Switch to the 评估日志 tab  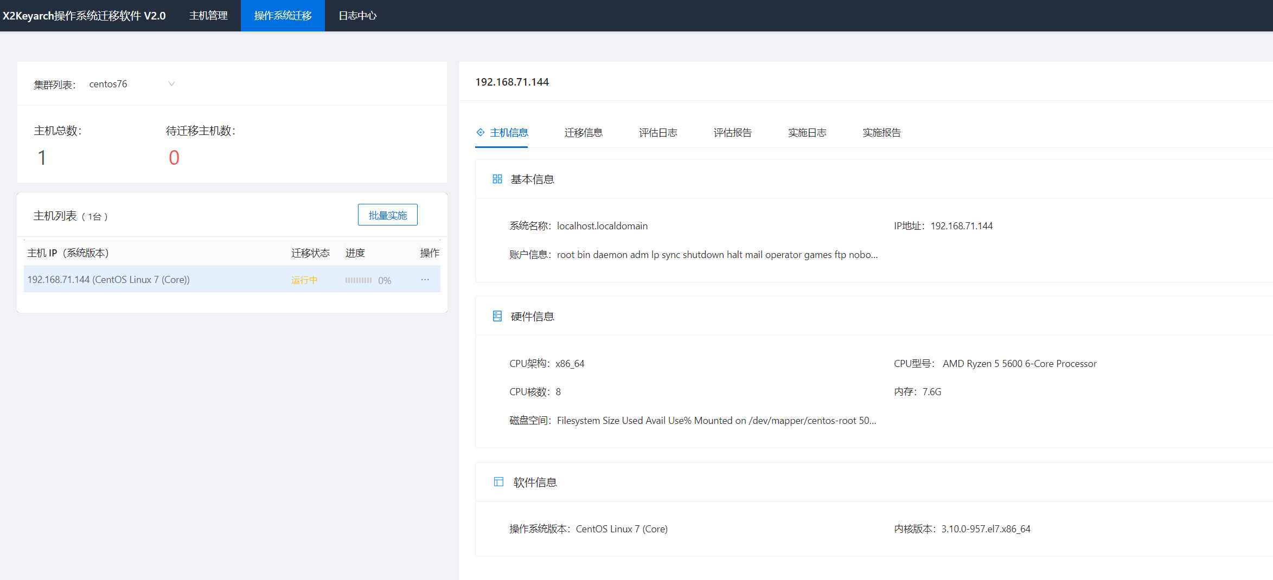click(657, 133)
